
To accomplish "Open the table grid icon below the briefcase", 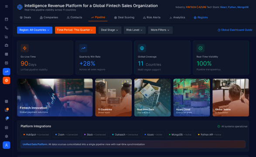I will (x=7, y=54).
